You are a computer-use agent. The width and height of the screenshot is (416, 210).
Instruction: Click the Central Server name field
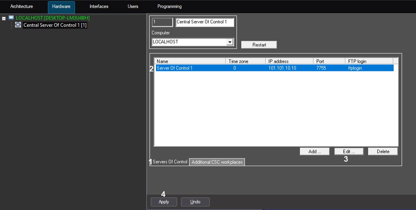tap(205, 22)
